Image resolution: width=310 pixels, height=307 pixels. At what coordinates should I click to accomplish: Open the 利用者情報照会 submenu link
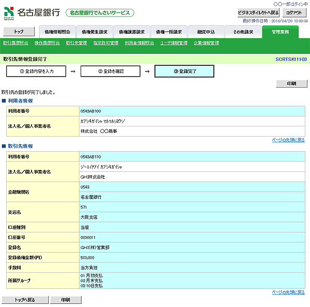tap(139, 43)
